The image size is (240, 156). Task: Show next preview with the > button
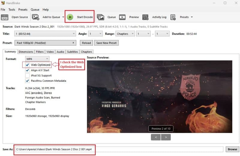point(166,137)
